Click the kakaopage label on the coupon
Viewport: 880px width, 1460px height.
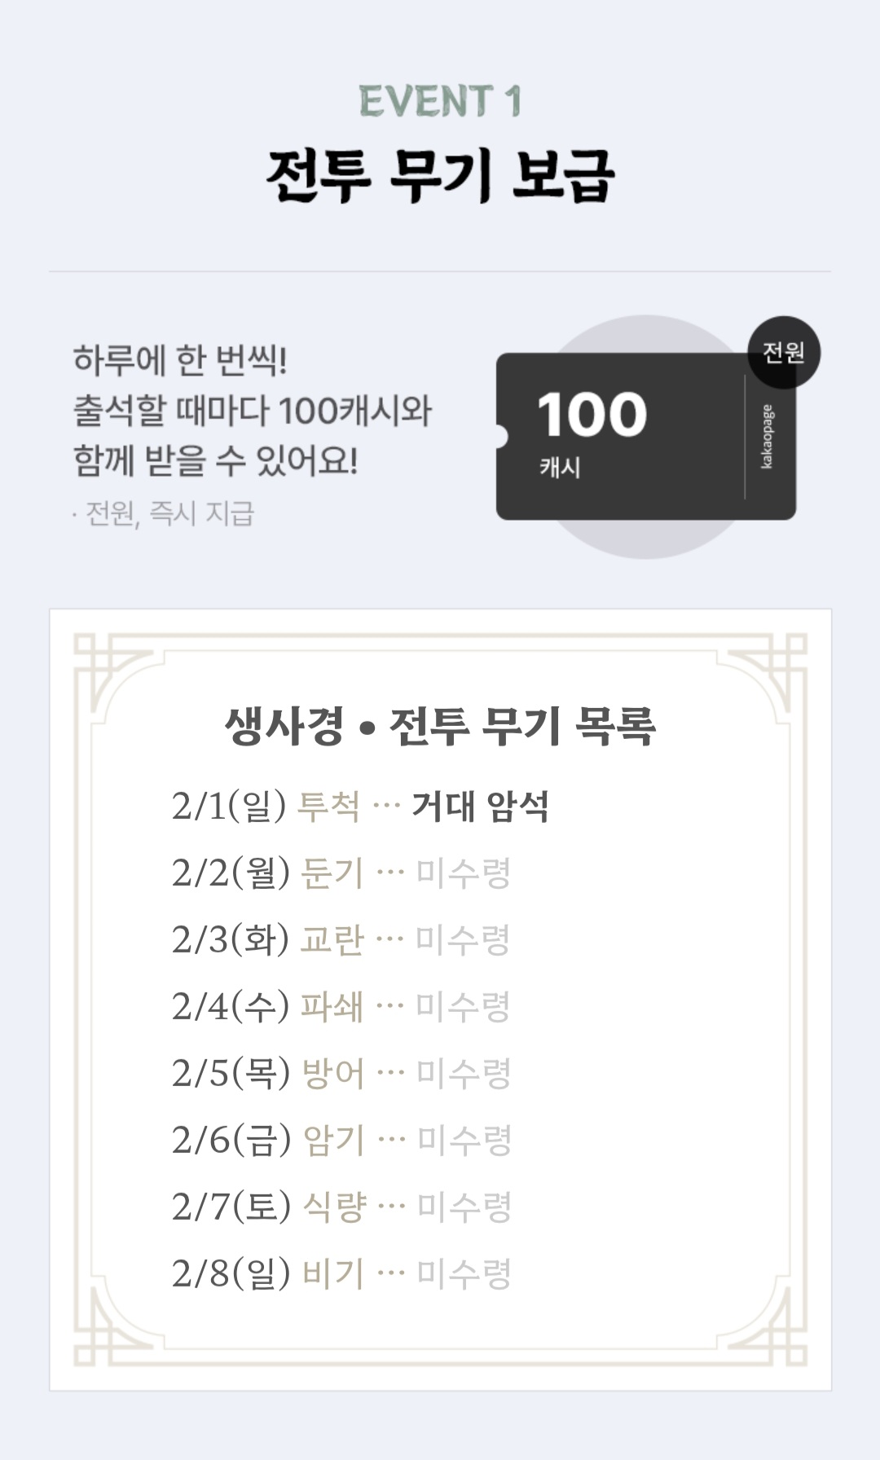pyautogui.click(x=768, y=437)
